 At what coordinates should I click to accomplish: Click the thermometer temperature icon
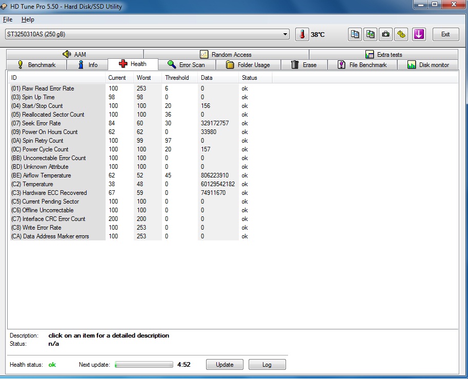[302, 34]
